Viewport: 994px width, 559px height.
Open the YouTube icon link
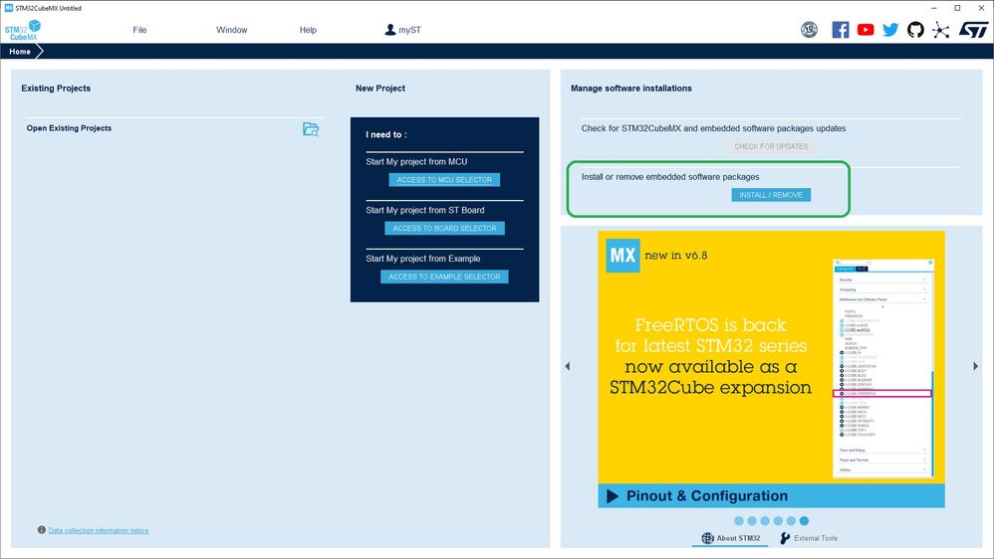click(866, 30)
